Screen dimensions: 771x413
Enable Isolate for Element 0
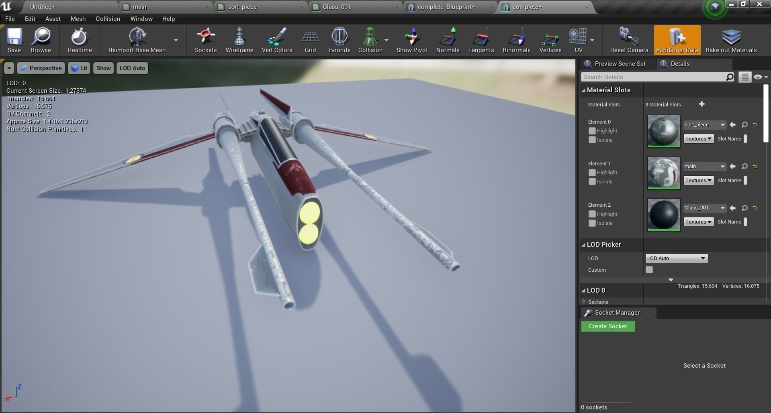point(592,140)
